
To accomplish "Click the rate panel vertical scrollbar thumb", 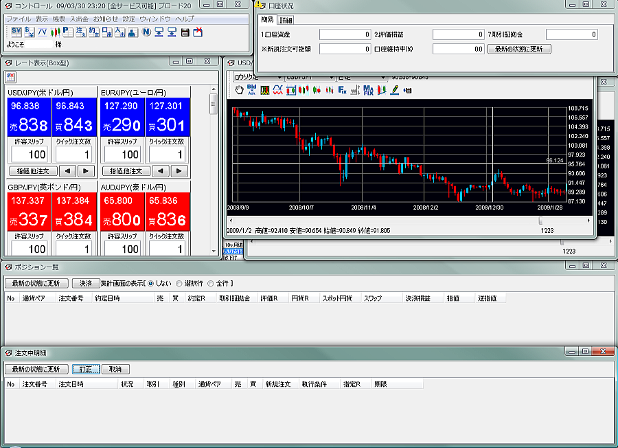I will pyautogui.click(x=214, y=104).
